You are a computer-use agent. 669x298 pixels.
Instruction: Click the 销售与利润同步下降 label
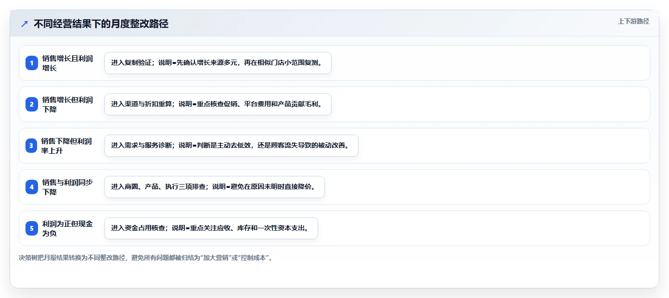click(68, 187)
